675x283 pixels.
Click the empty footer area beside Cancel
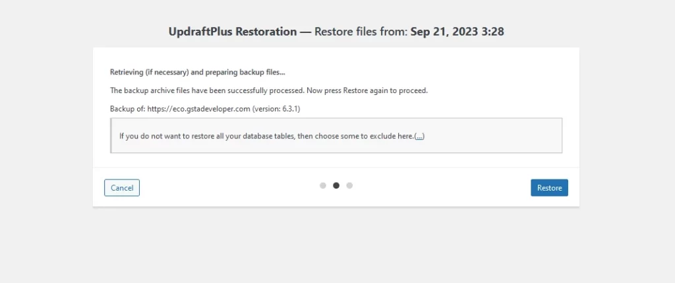[228, 188]
